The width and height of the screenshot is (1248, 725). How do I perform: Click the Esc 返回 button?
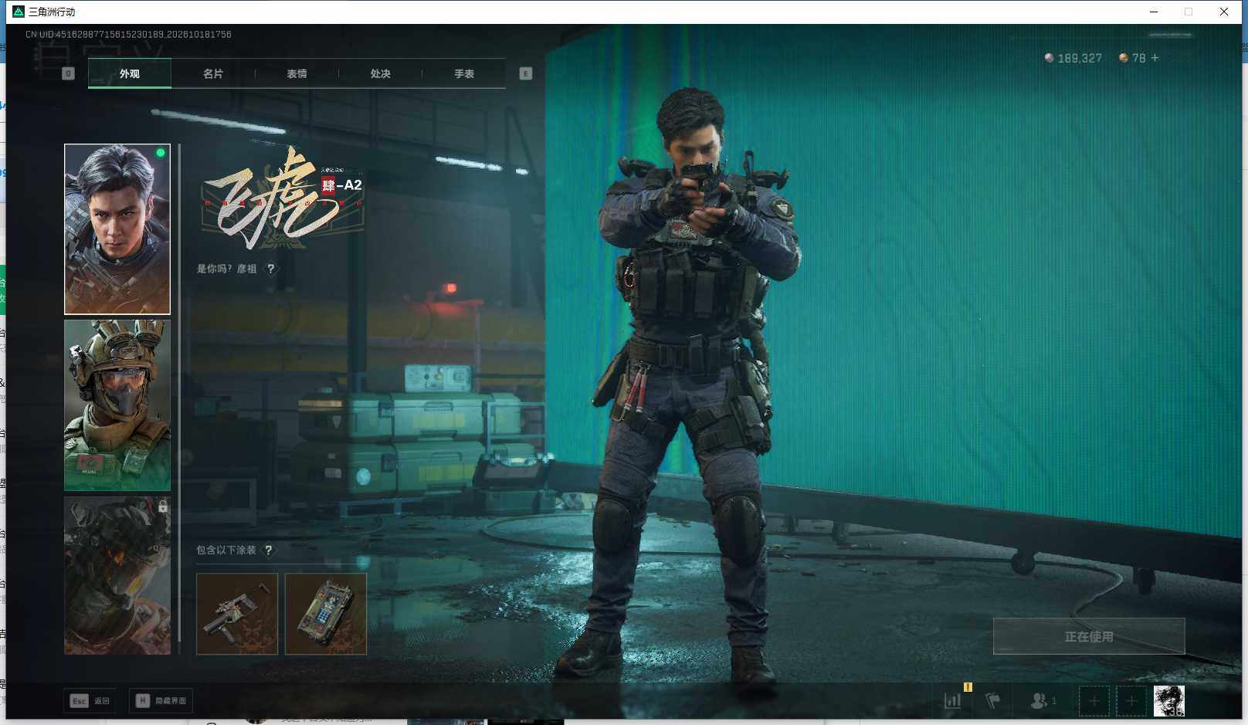(x=90, y=701)
